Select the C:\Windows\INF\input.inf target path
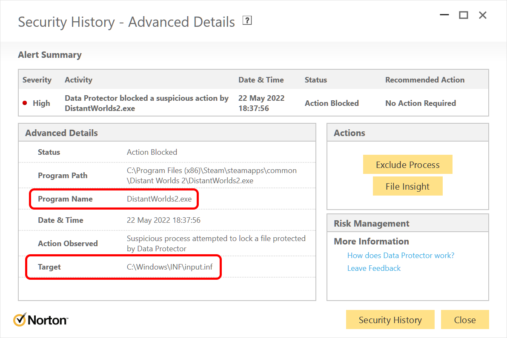507x338 pixels. click(x=169, y=267)
